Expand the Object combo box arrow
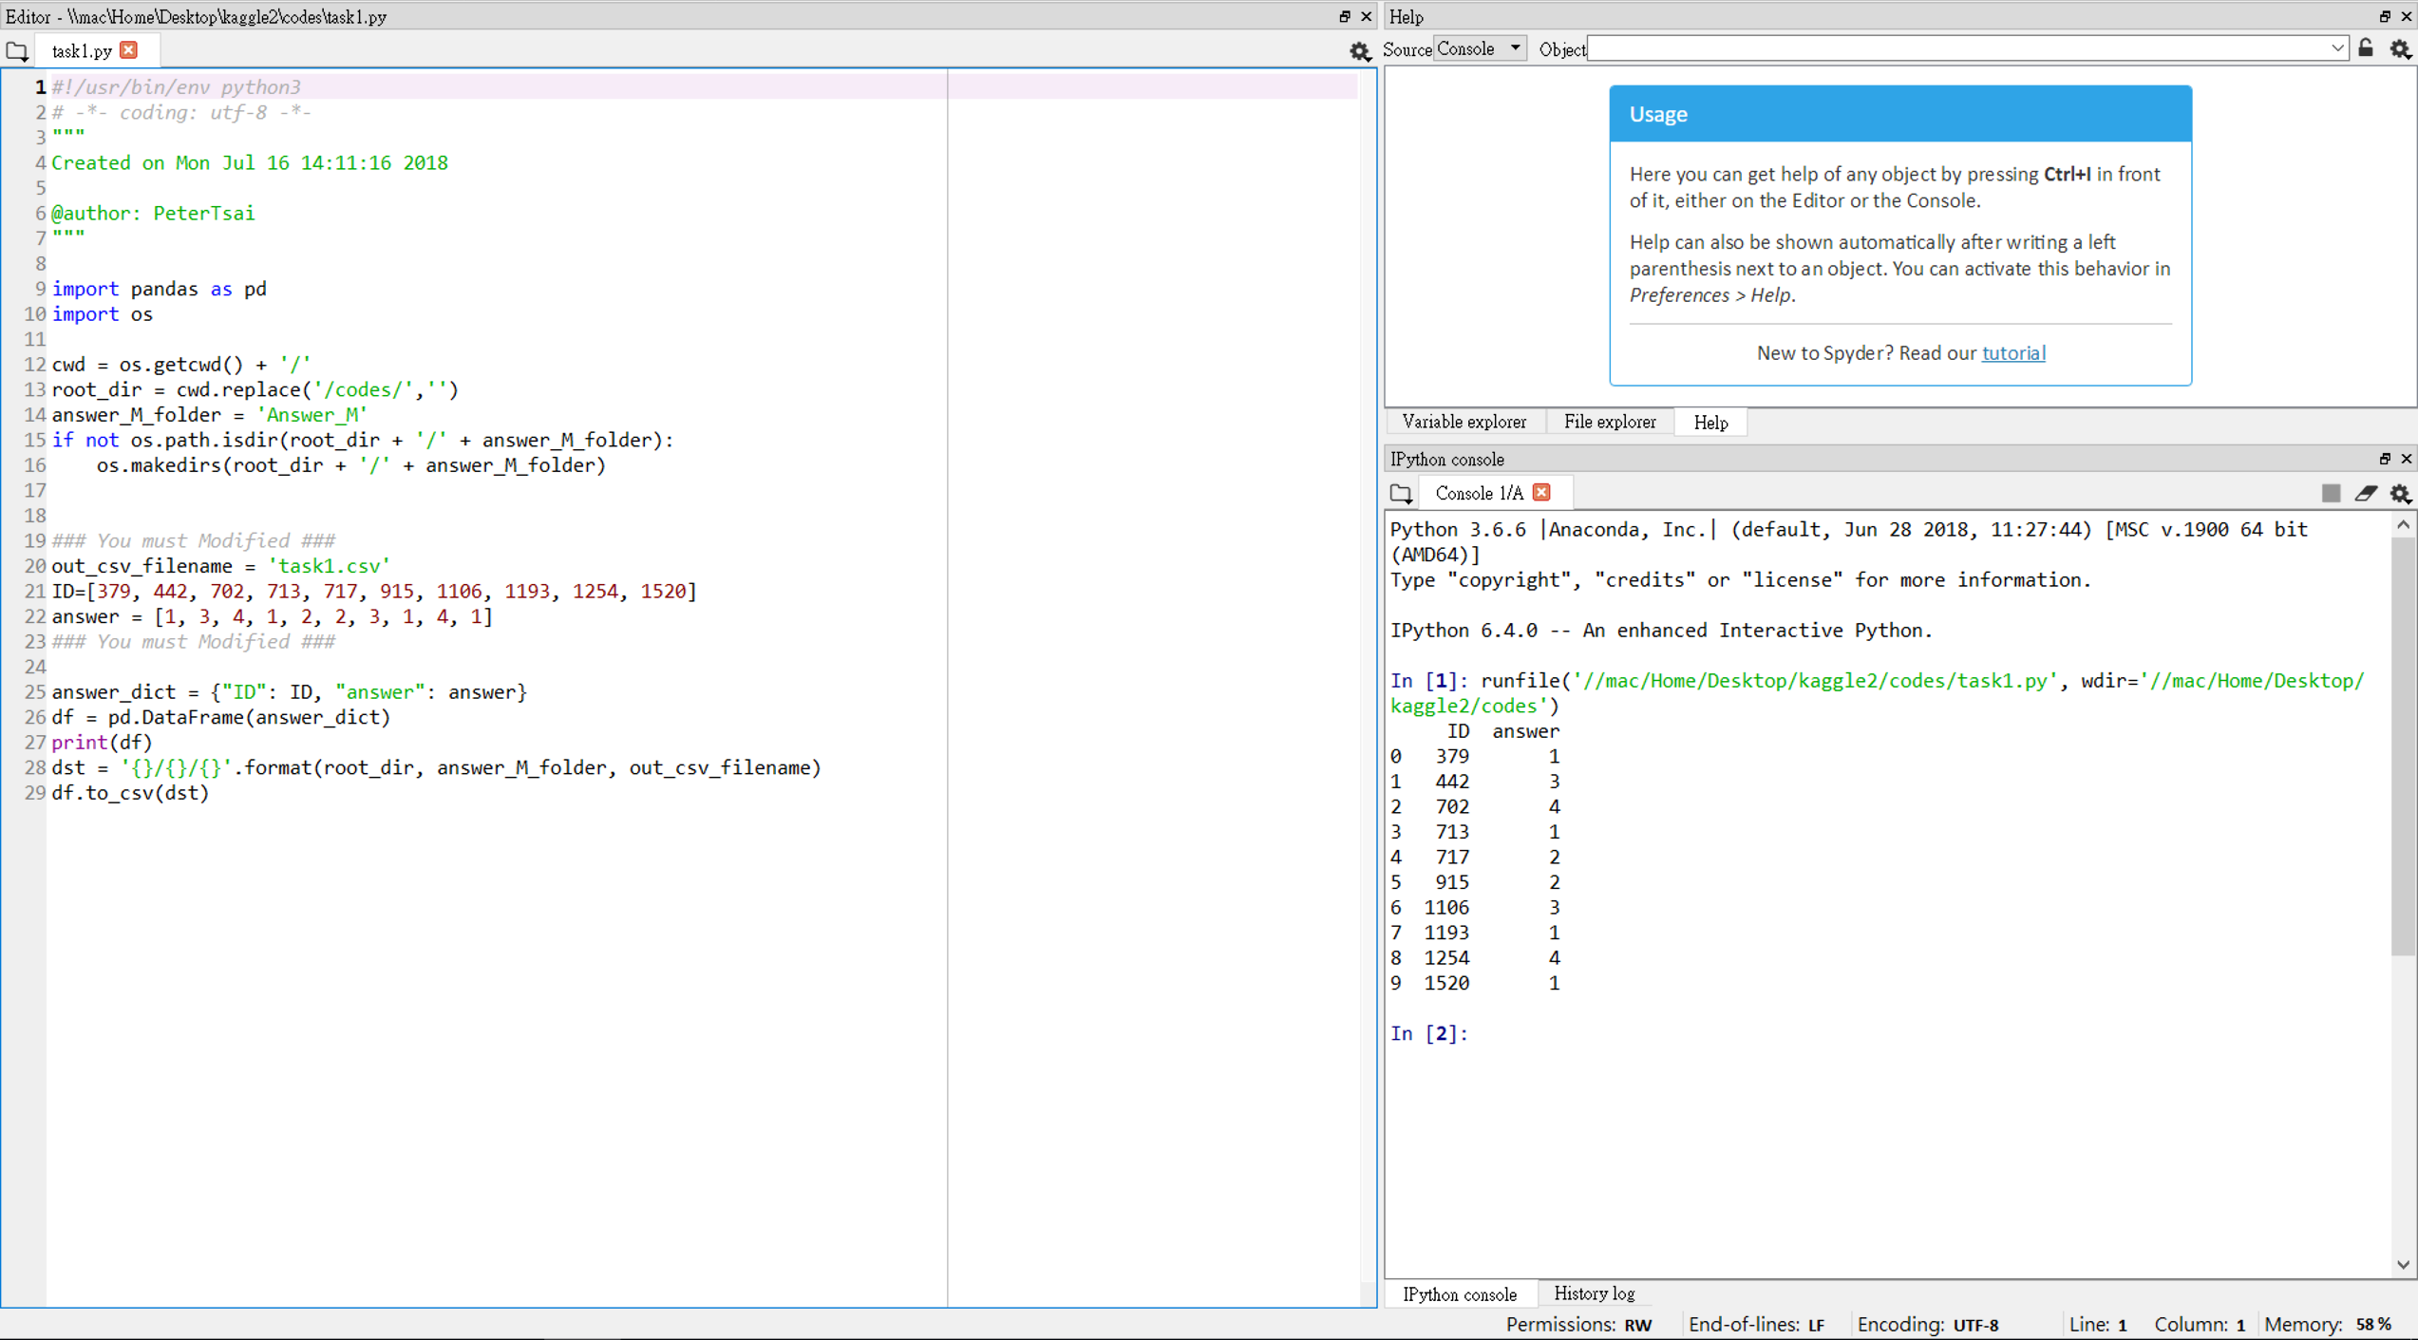 pos(2336,48)
